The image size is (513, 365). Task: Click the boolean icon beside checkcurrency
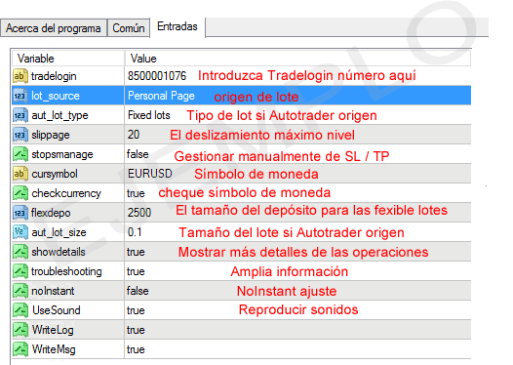(20, 193)
